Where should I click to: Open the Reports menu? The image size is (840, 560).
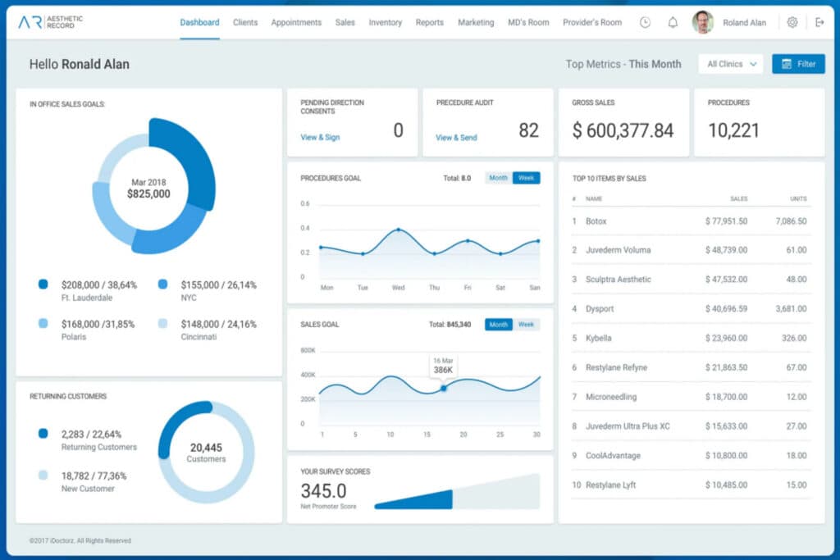click(429, 22)
